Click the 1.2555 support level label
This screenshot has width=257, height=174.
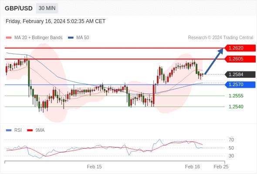(x=236, y=96)
